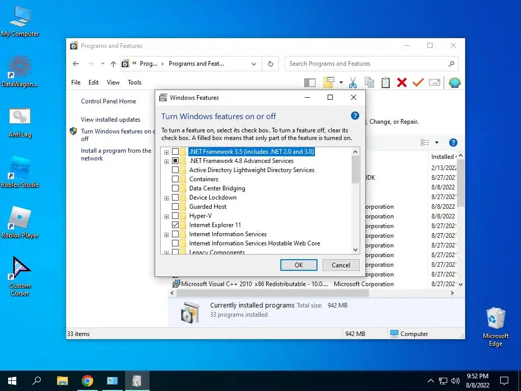
Task: Expand the Hyper-V tree node
Action: click(166, 216)
